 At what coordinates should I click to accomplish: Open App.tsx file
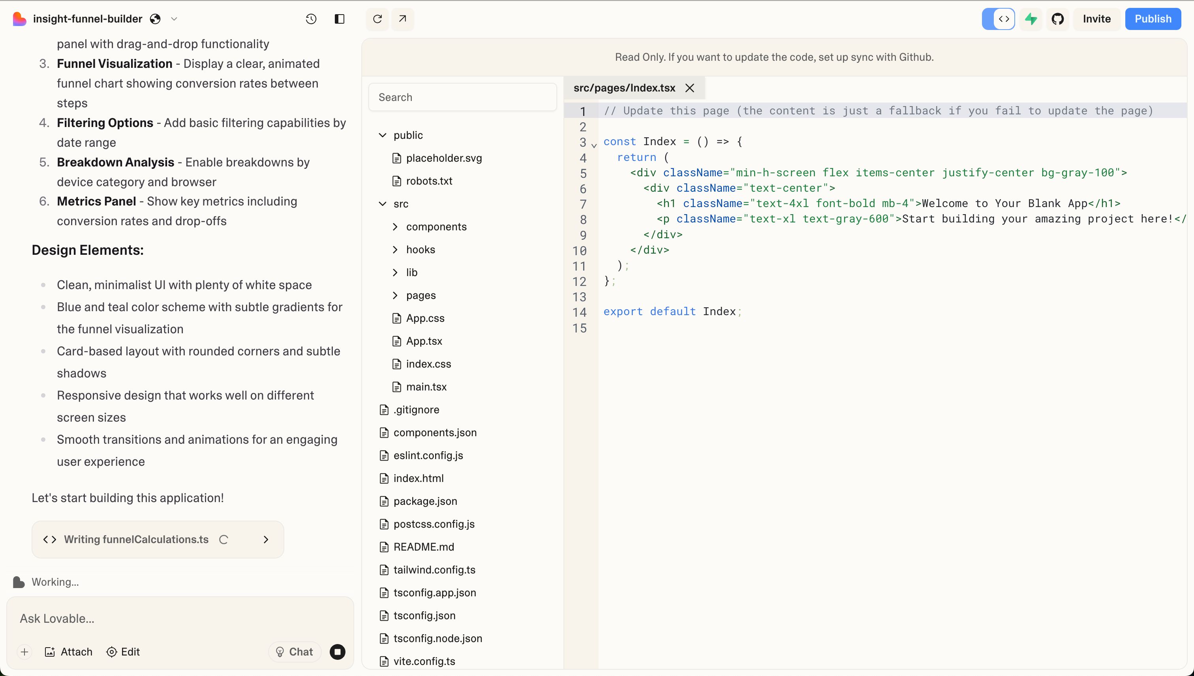pyautogui.click(x=418, y=341)
